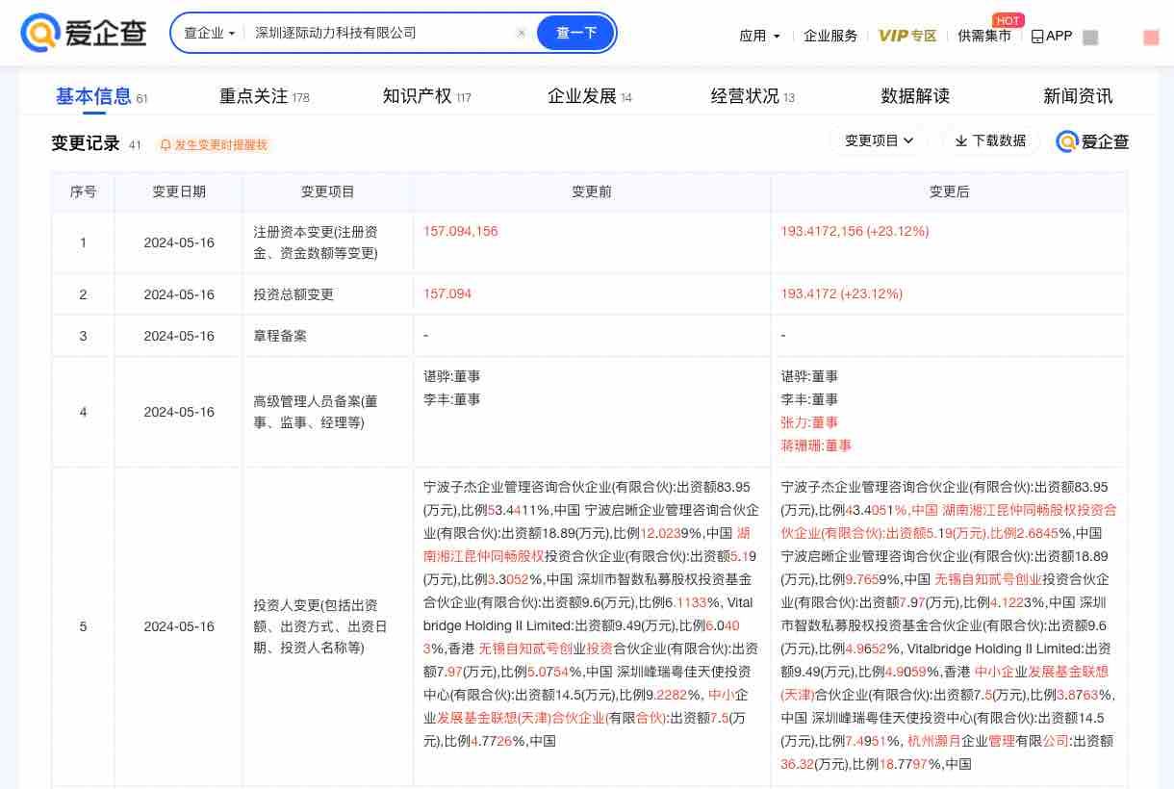Viewport: 1174px width, 789px height.
Task: Click the count 41 beside 变更记录
Action: point(135,145)
